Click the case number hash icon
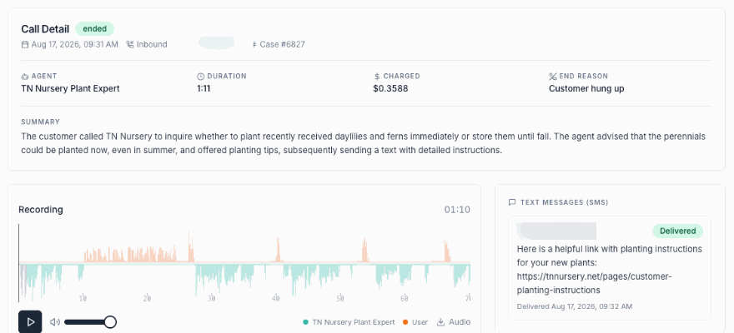The image size is (734, 333). coord(254,44)
